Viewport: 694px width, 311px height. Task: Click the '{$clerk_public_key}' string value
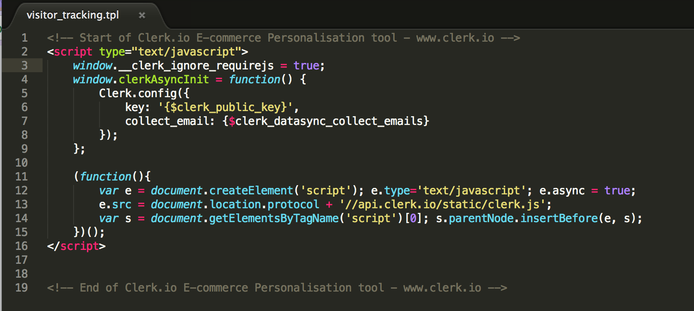226,107
